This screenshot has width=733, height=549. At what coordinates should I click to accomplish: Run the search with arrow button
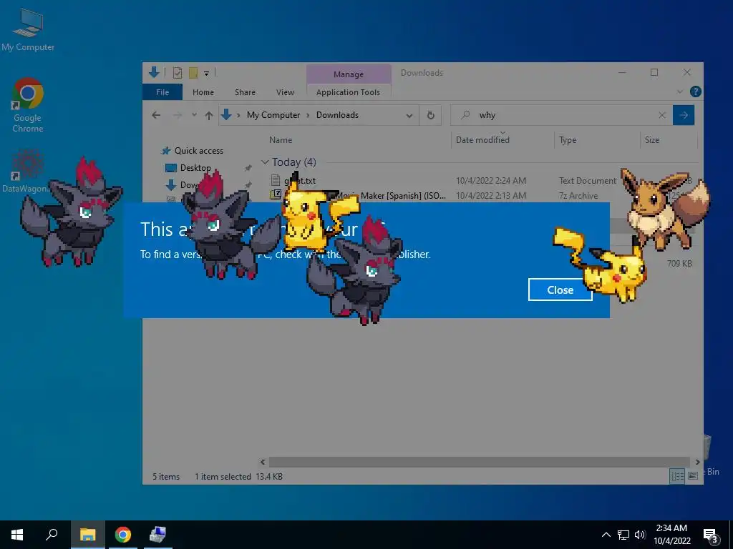(684, 115)
